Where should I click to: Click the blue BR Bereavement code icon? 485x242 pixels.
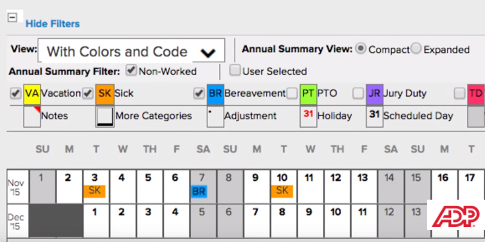pos(215,94)
